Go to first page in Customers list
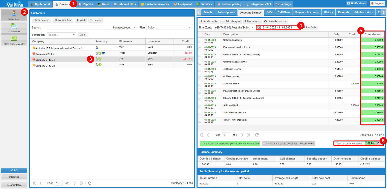 (34, 183)
